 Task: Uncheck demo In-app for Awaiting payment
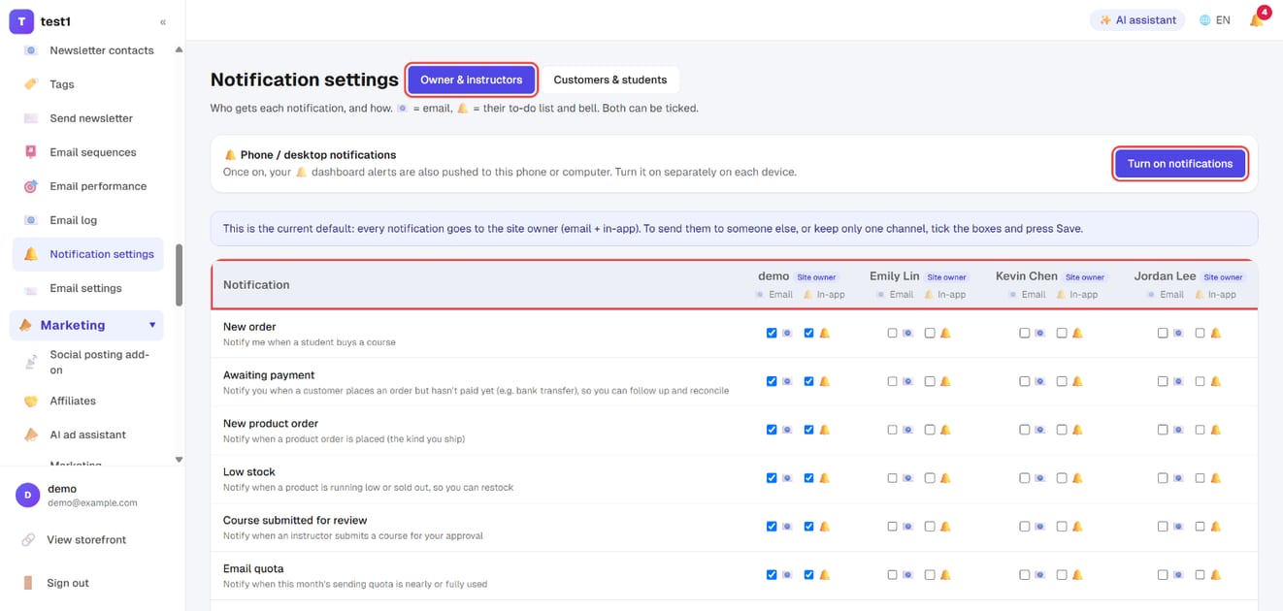pos(808,381)
